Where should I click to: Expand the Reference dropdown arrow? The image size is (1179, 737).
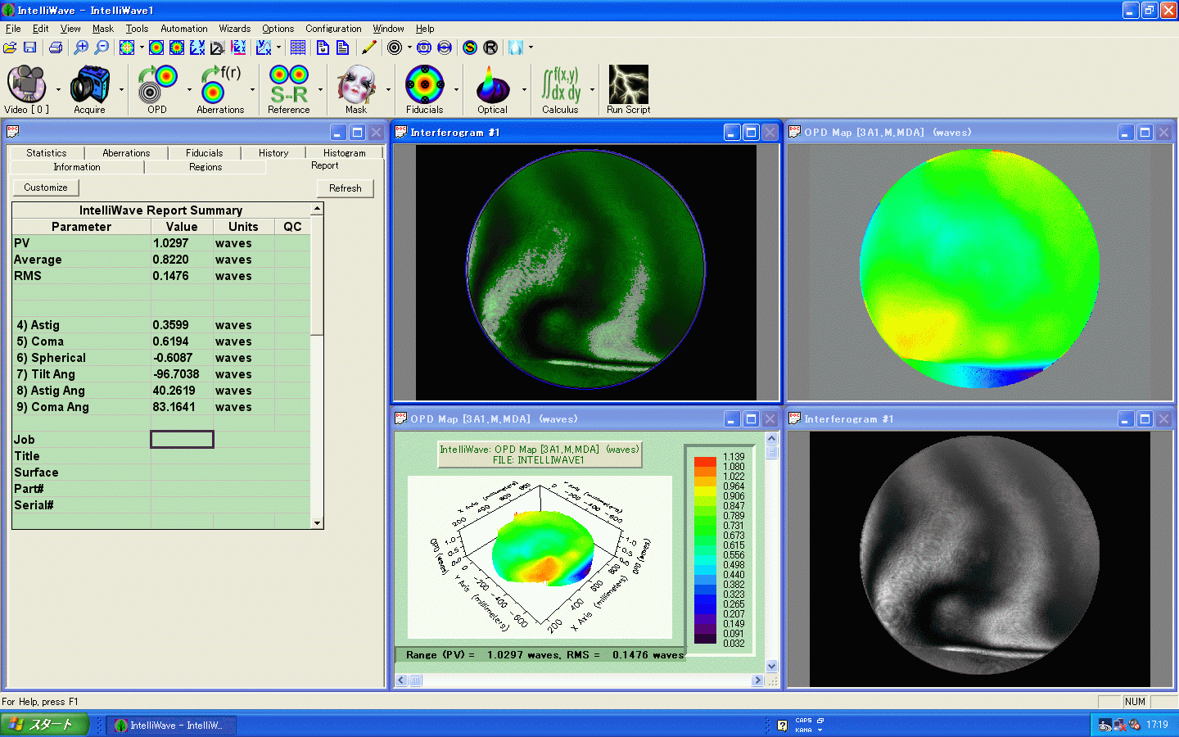320,89
